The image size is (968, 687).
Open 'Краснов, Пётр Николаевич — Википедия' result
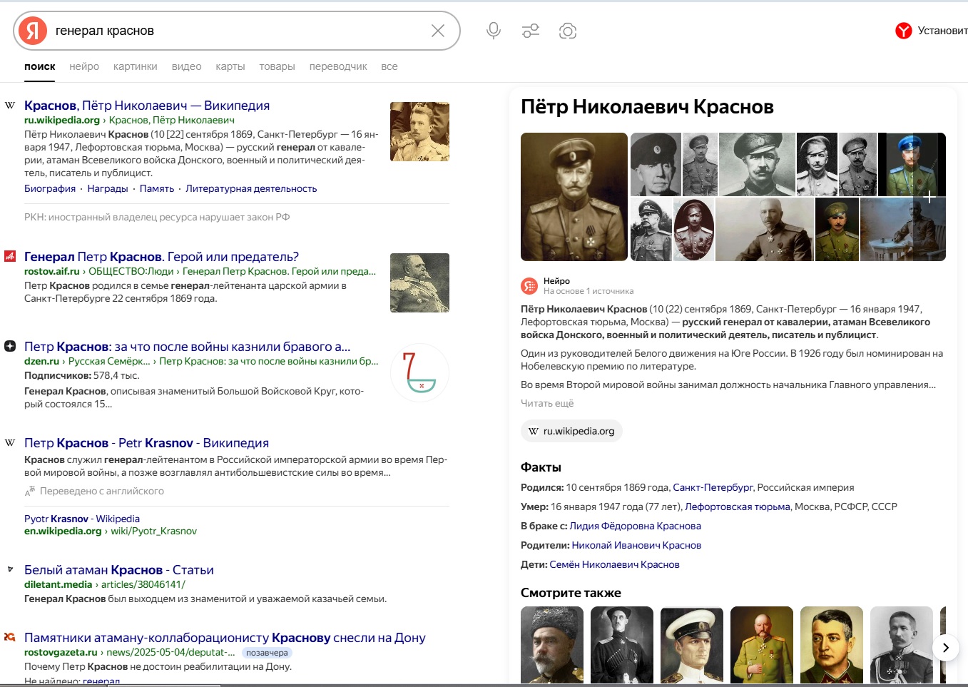click(x=147, y=106)
